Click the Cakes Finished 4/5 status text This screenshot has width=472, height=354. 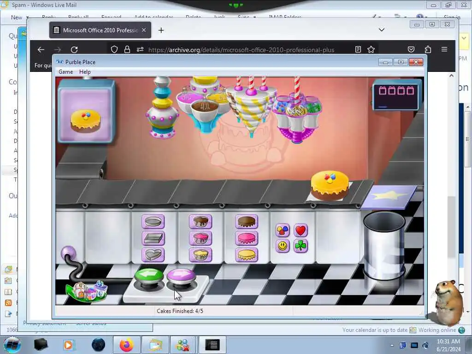(180, 311)
